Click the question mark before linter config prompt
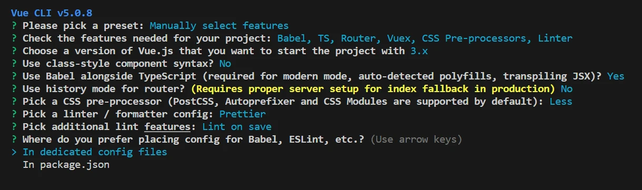 pyautogui.click(x=13, y=114)
